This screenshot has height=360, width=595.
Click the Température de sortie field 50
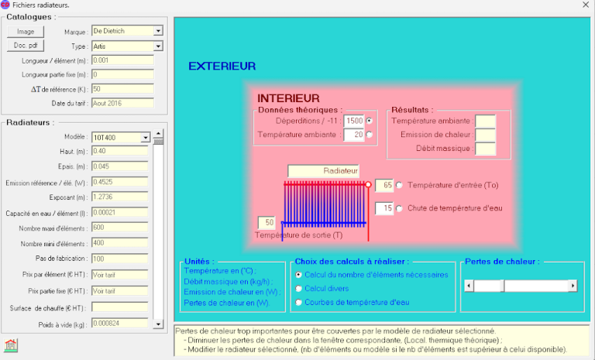click(267, 222)
